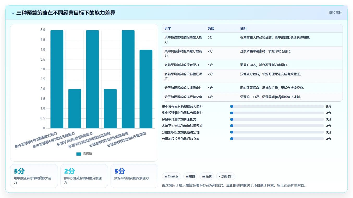Click the description 在素材和人群已验证时，集中预算能快速获得规模

click(x=275, y=37)
